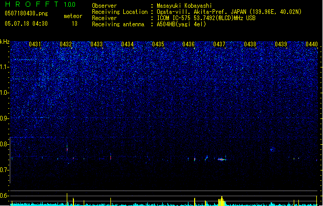Click the Receiving Location label

click(x=120, y=12)
